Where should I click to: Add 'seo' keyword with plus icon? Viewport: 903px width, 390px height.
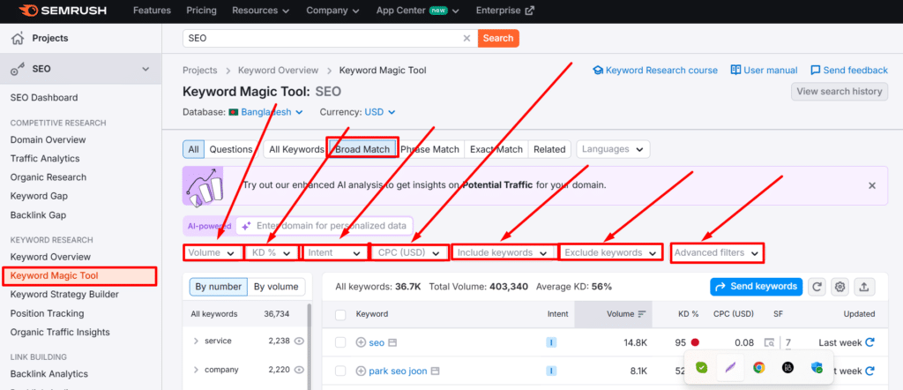pos(361,342)
